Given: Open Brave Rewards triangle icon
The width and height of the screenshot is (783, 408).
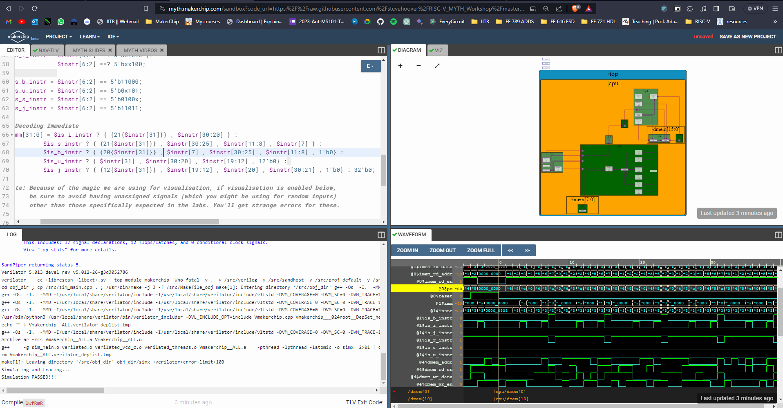Looking at the screenshot, I should 588,8.
